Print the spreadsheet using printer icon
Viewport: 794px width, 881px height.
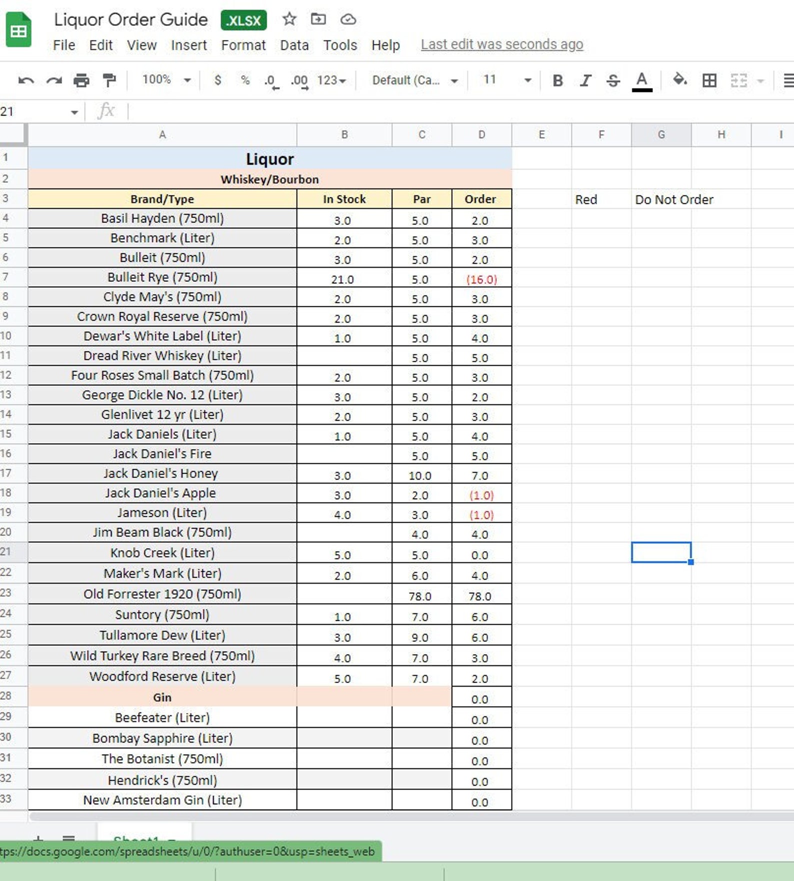(x=81, y=80)
